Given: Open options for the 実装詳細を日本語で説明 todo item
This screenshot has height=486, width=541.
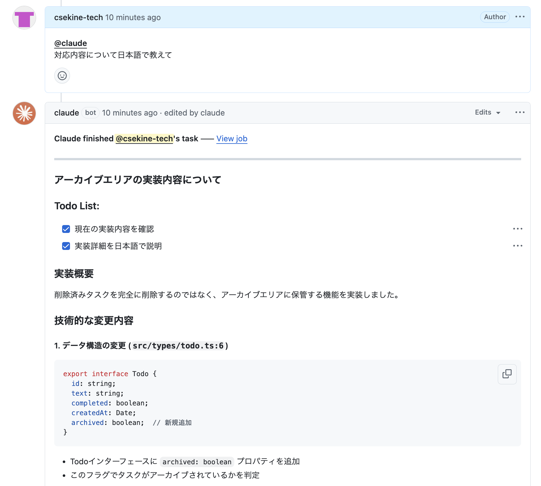Looking at the screenshot, I should pyautogui.click(x=517, y=246).
